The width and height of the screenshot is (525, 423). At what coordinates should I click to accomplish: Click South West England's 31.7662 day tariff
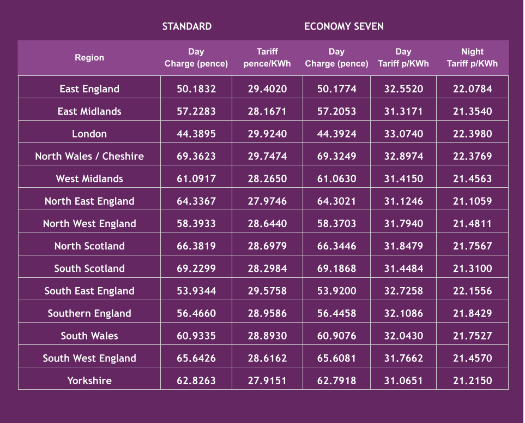(403, 358)
